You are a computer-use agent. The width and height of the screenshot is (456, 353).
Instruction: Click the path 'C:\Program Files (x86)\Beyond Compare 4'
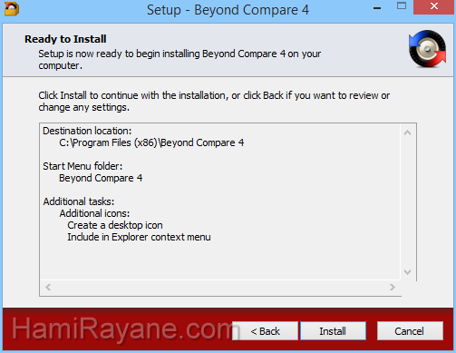(x=151, y=142)
